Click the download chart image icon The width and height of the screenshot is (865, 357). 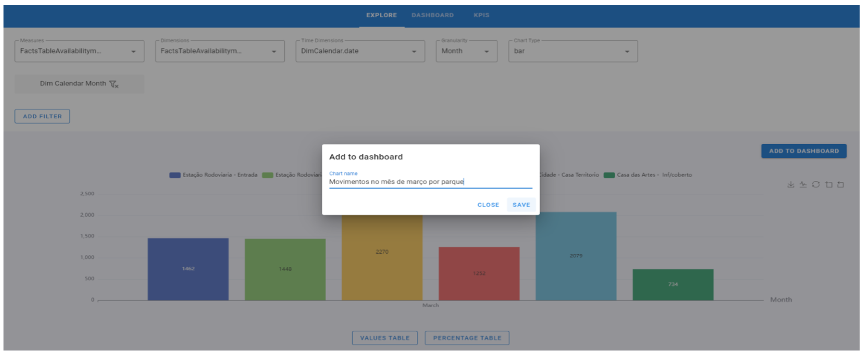pyautogui.click(x=790, y=185)
